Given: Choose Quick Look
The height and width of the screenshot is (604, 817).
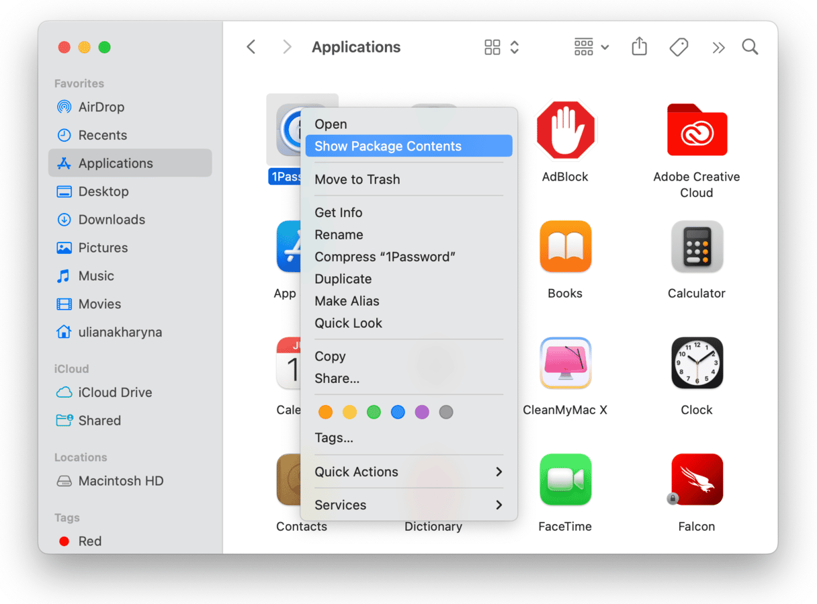Looking at the screenshot, I should (409, 323).
